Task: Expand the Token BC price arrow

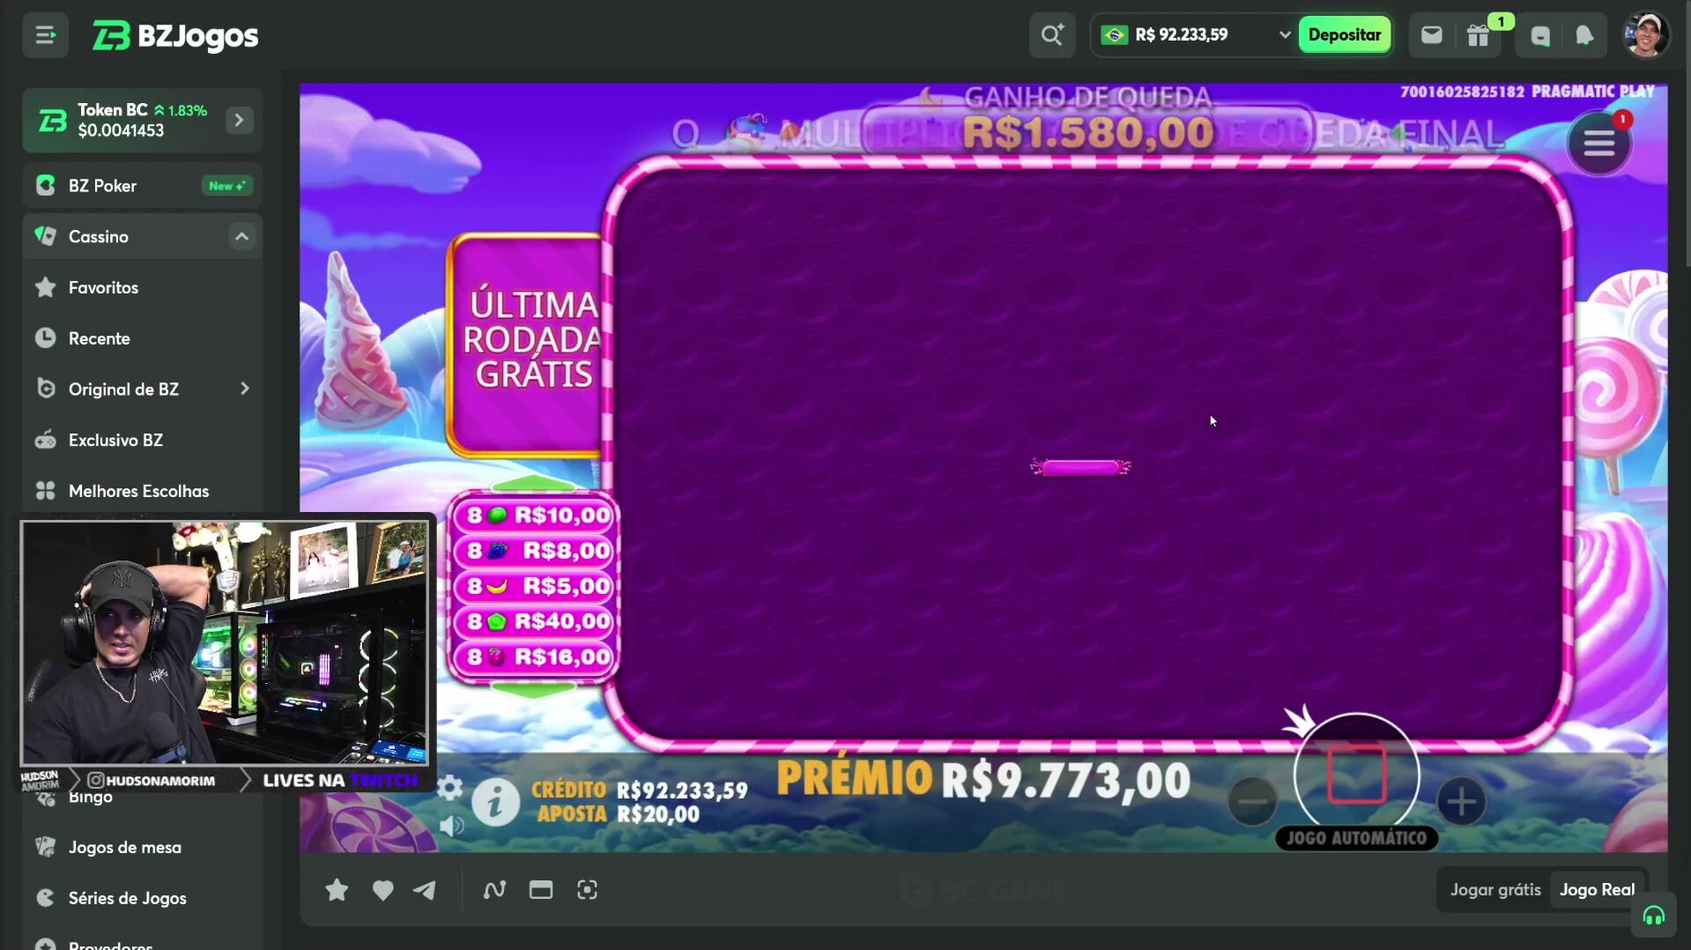Action: tap(239, 120)
